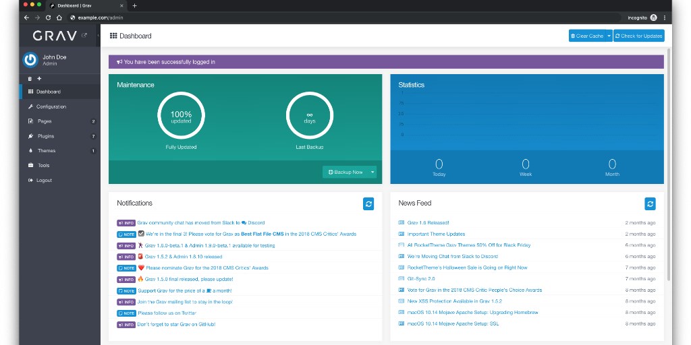This screenshot has height=345, width=691.
Task: Click the example.com/admin address bar
Action: [343, 18]
